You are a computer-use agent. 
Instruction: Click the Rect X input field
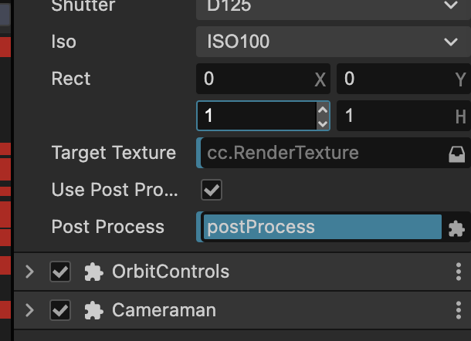click(x=255, y=79)
